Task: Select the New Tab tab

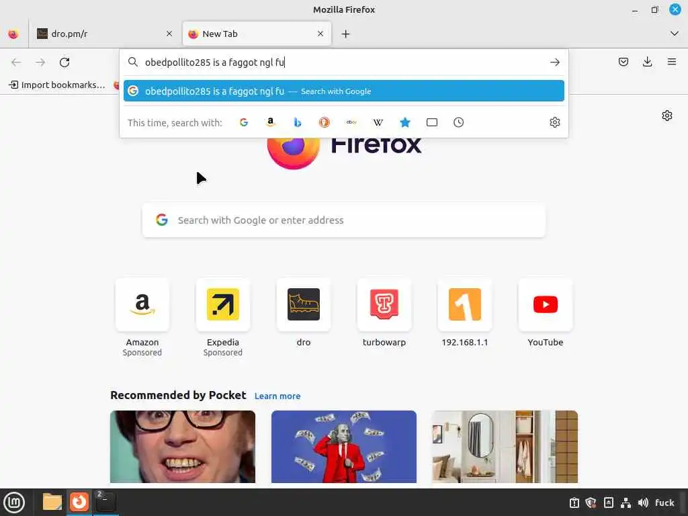Action: click(x=256, y=34)
